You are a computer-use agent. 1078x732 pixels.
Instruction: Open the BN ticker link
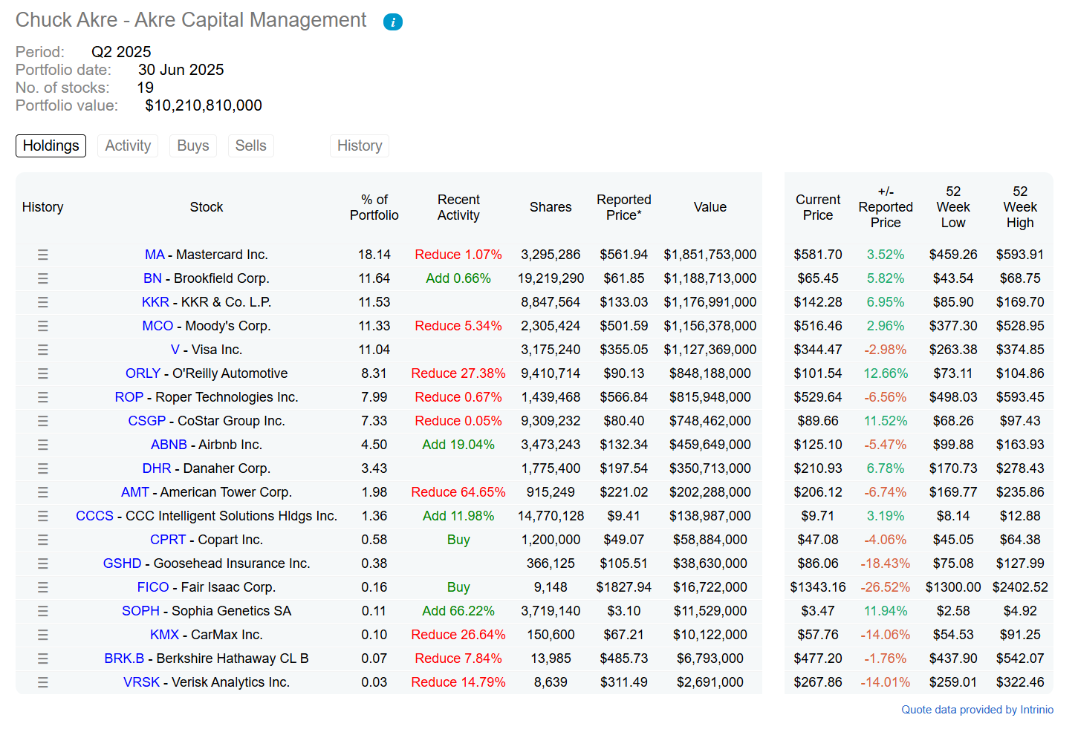tap(152, 278)
